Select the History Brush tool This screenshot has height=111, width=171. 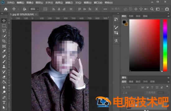(4, 72)
